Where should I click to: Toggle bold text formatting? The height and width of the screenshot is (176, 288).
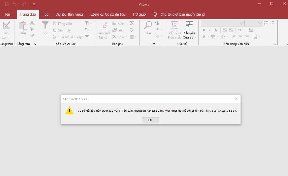(204, 30)
